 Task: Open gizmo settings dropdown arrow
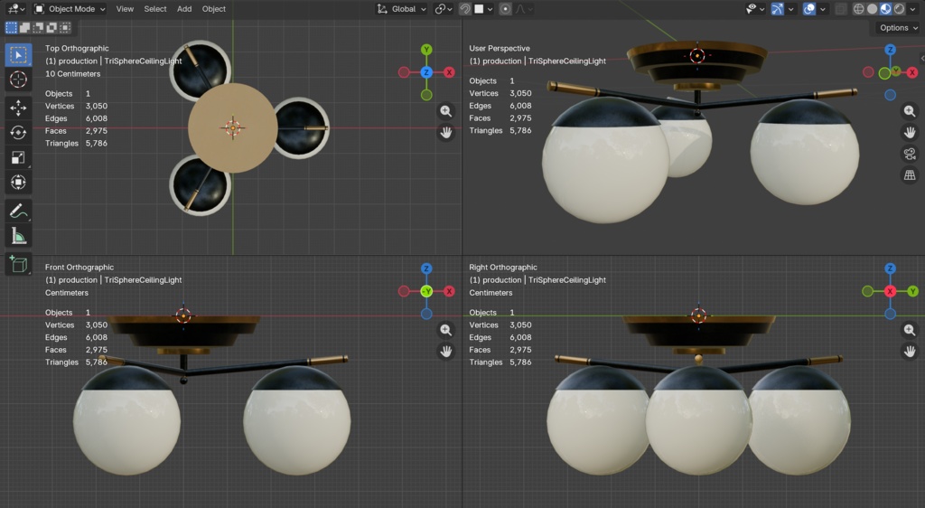click(x=791, y=9)
